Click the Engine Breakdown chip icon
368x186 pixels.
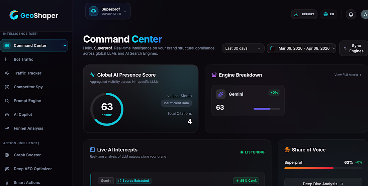[x=214, y=75]
